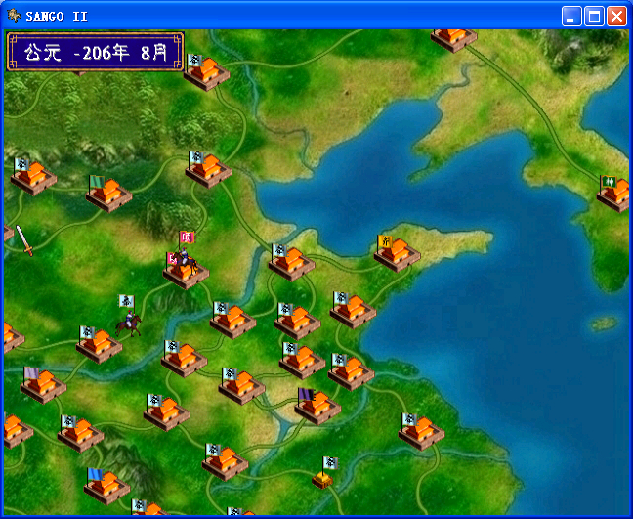Image resolution: width=633 pixels, height=519 pixels.
Task: Click the 秦 city at the junction north of 项 army
Action: click(x=208, y=170)
